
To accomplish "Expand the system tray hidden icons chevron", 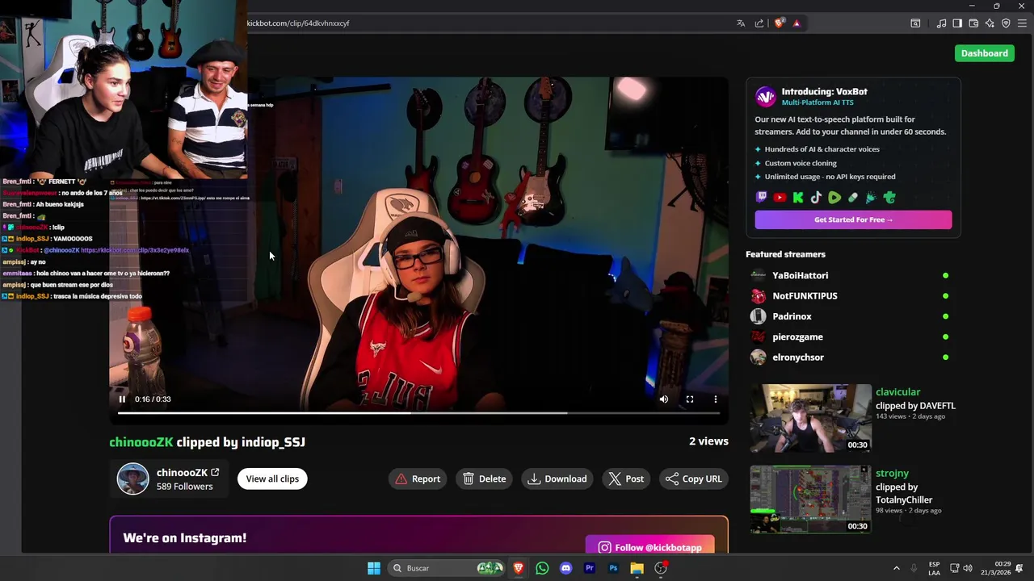I will coord(896,568).
